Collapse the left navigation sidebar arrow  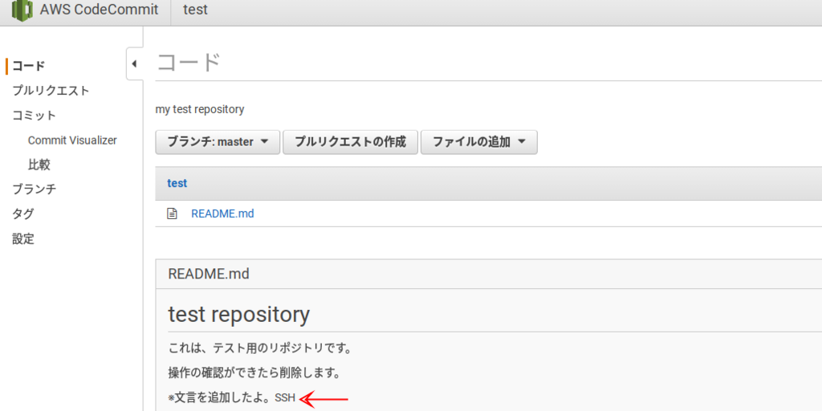coord(134,64)
